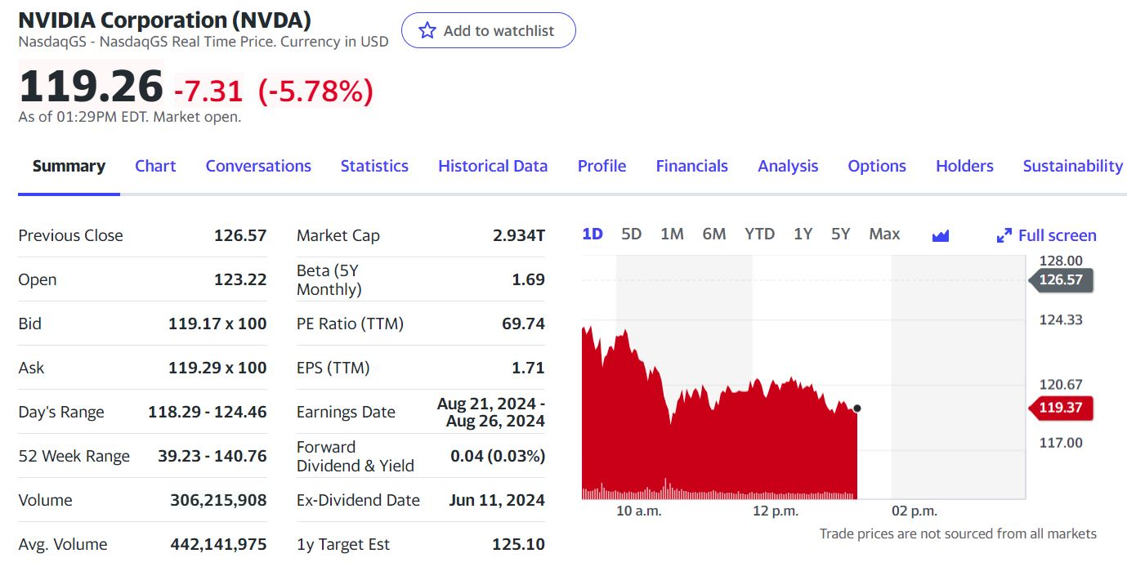Click the gray 126.57 previous close marker
Image resolution: width=1127 pixels, height=567 pixels.
pyautogui.click(x=1061, y=280)
